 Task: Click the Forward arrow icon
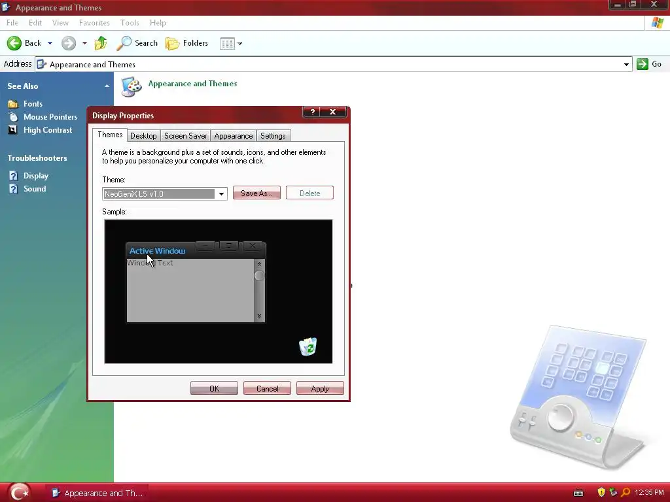[x=68, y=43]
